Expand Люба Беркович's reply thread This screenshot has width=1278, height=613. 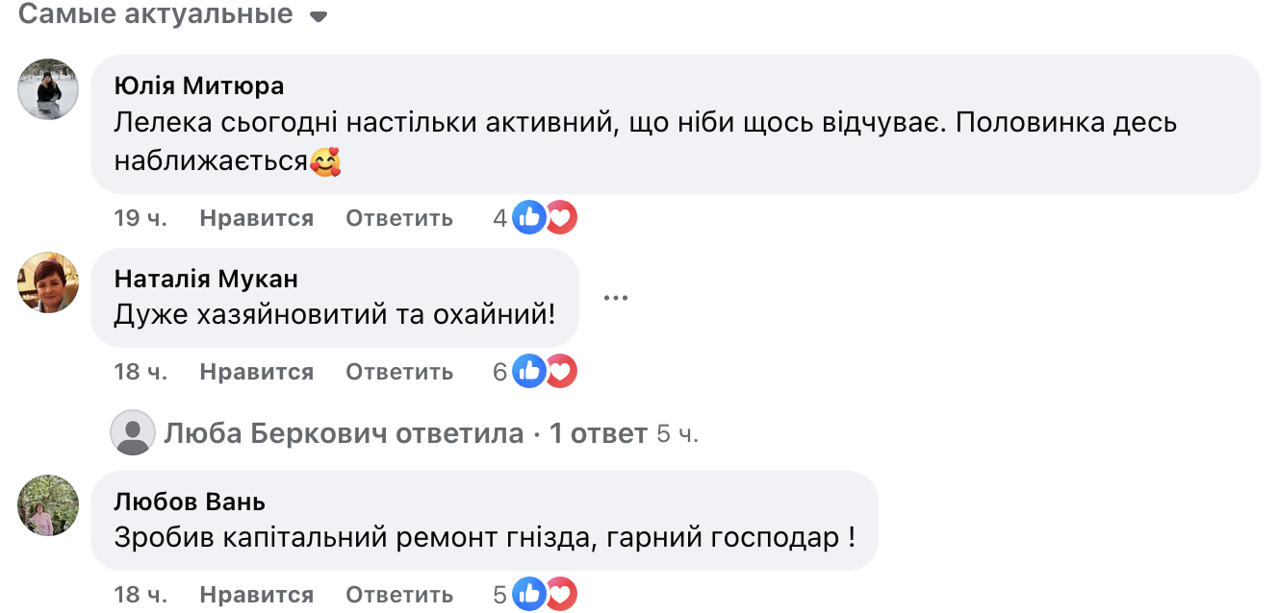click(x=404, y=434)
